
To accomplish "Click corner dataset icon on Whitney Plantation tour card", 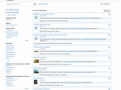I will pos(109,58).
